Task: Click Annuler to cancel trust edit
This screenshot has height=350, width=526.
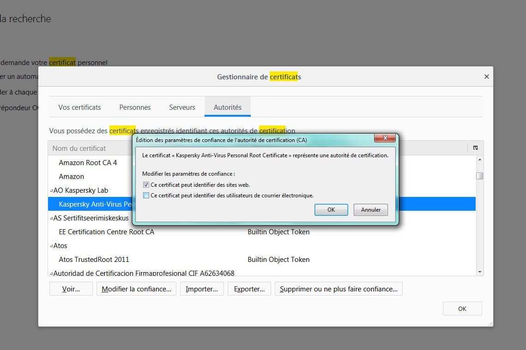Action: click(371, 210)
